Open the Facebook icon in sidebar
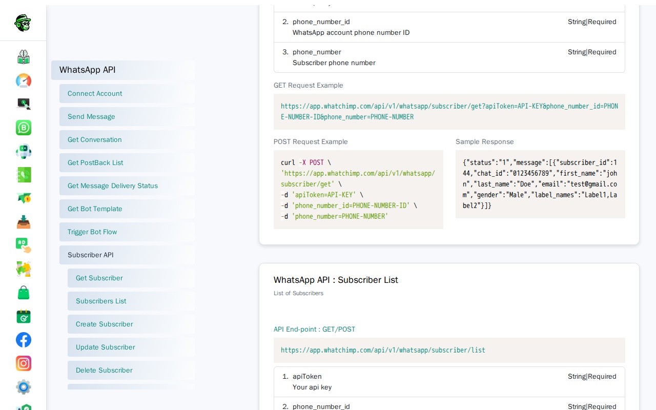Screen dimensions: 656x410 [24, 340]
